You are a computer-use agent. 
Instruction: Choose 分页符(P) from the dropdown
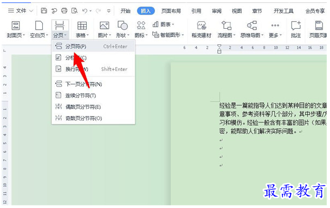pos(93,46)
